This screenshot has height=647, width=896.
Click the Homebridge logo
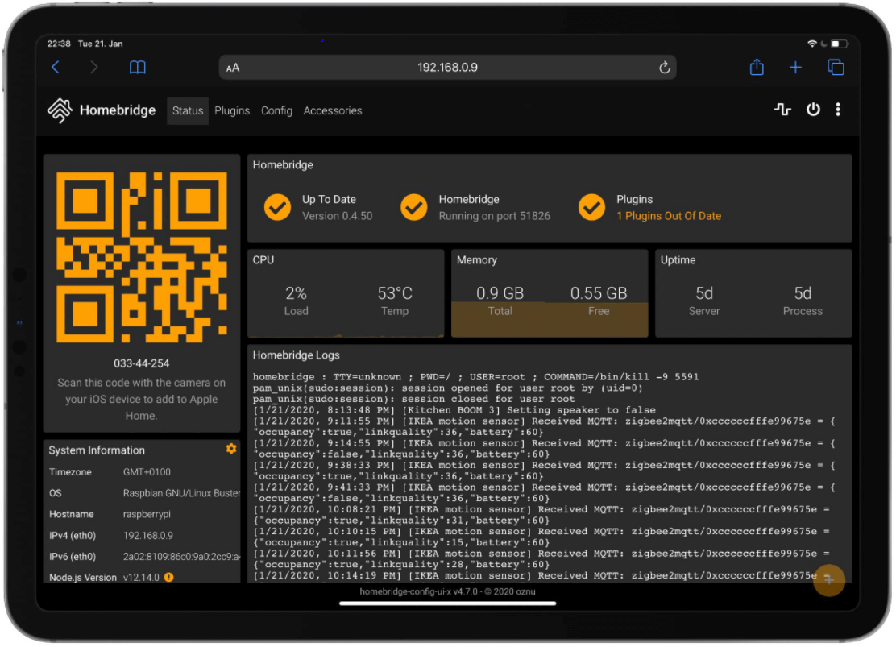click(x=60, y=110)
